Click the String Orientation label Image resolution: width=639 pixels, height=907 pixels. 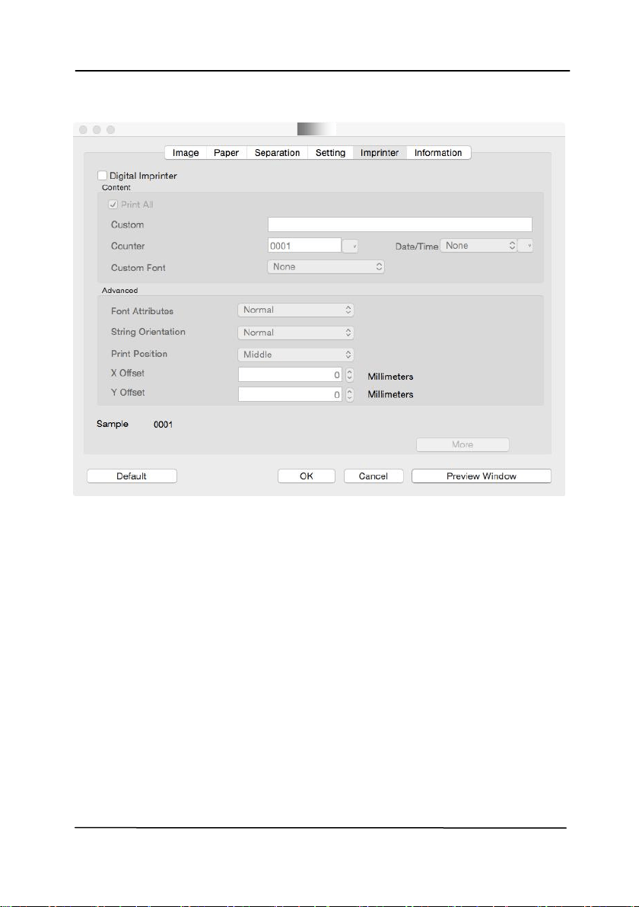tap(148, 332)
